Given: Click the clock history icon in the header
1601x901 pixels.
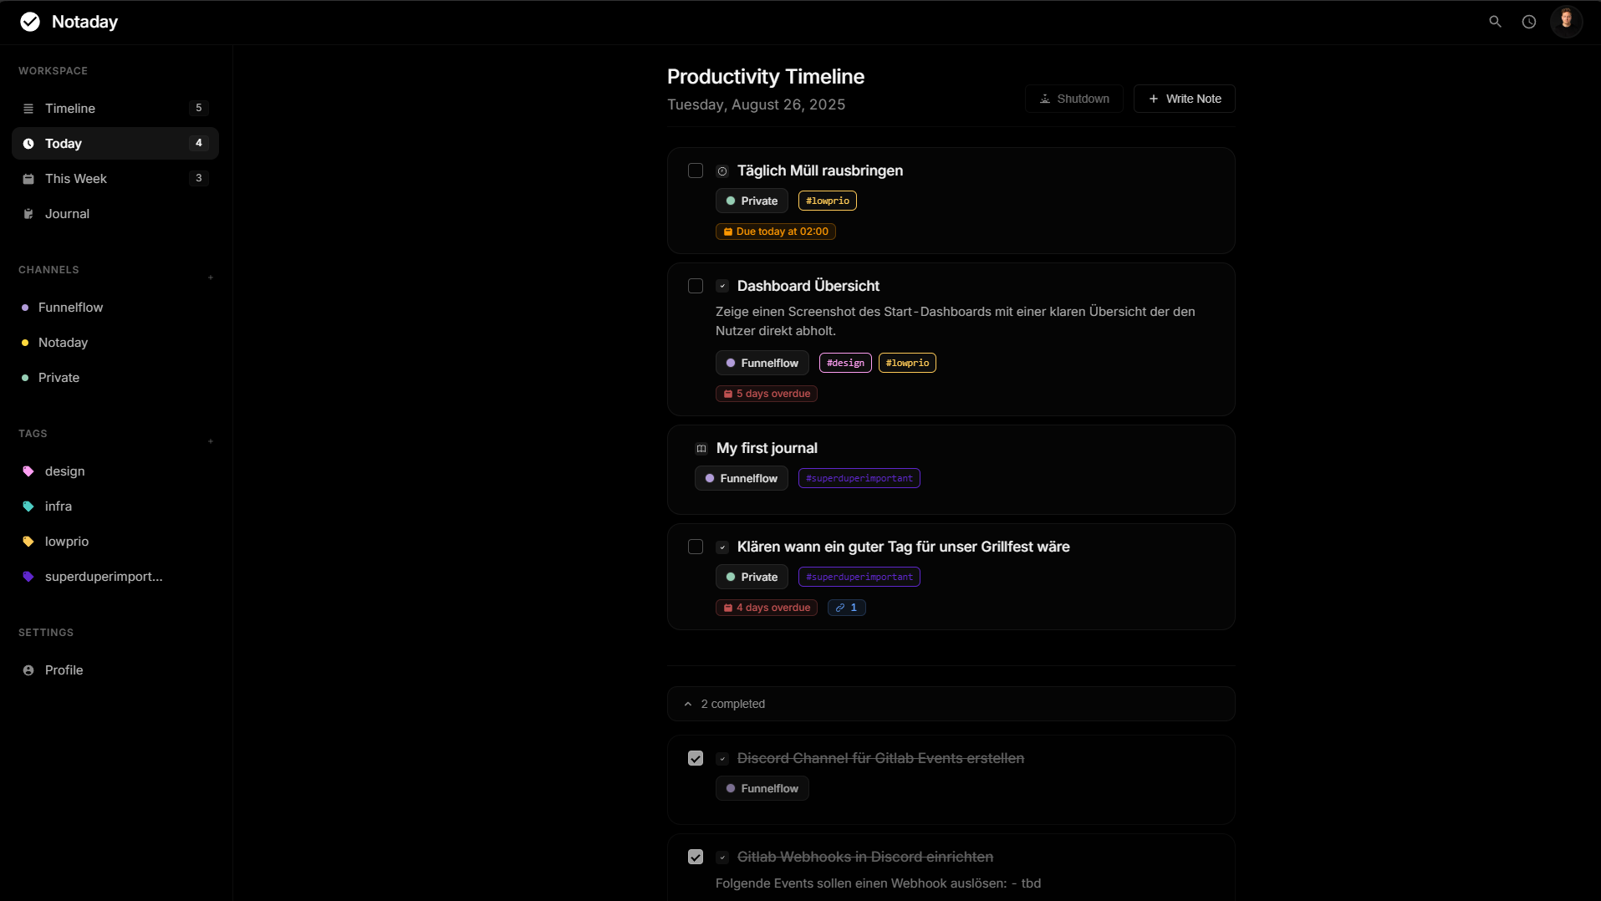Looking at the screenshot, I should pos(1528,22).
